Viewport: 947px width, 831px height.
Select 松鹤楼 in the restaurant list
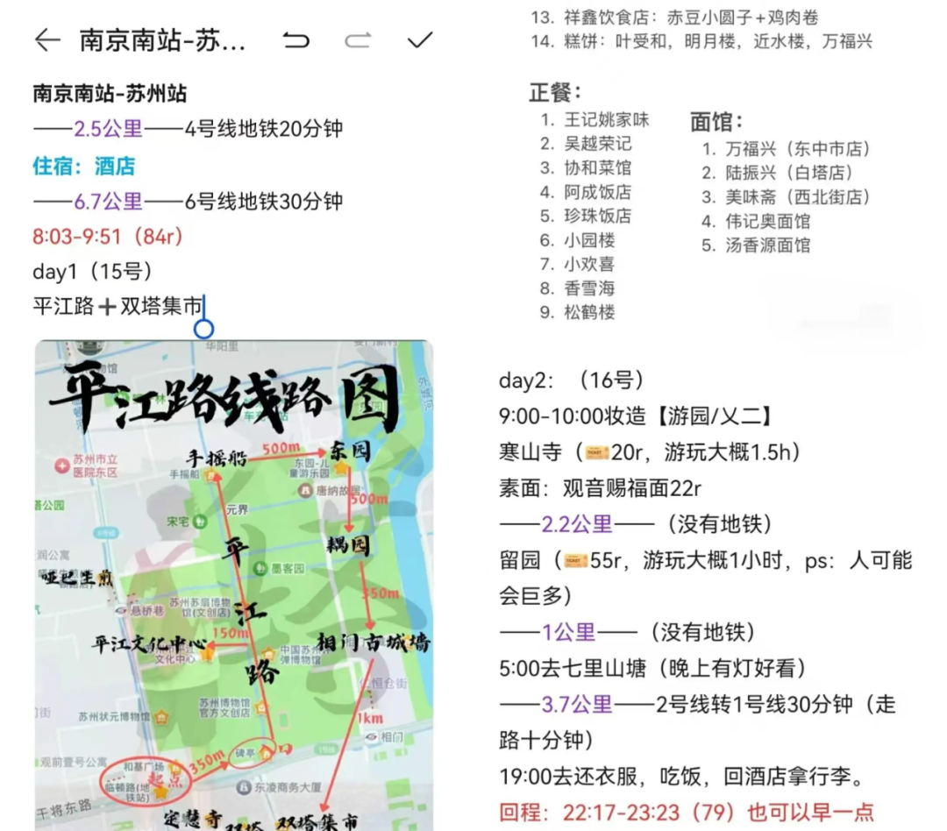click(x=589, y=312)
